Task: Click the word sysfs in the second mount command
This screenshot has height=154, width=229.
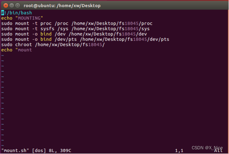Action: pos(47,29)
